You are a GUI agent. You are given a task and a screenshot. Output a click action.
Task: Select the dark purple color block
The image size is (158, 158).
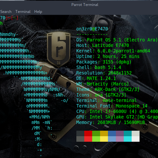click(120, 134)
